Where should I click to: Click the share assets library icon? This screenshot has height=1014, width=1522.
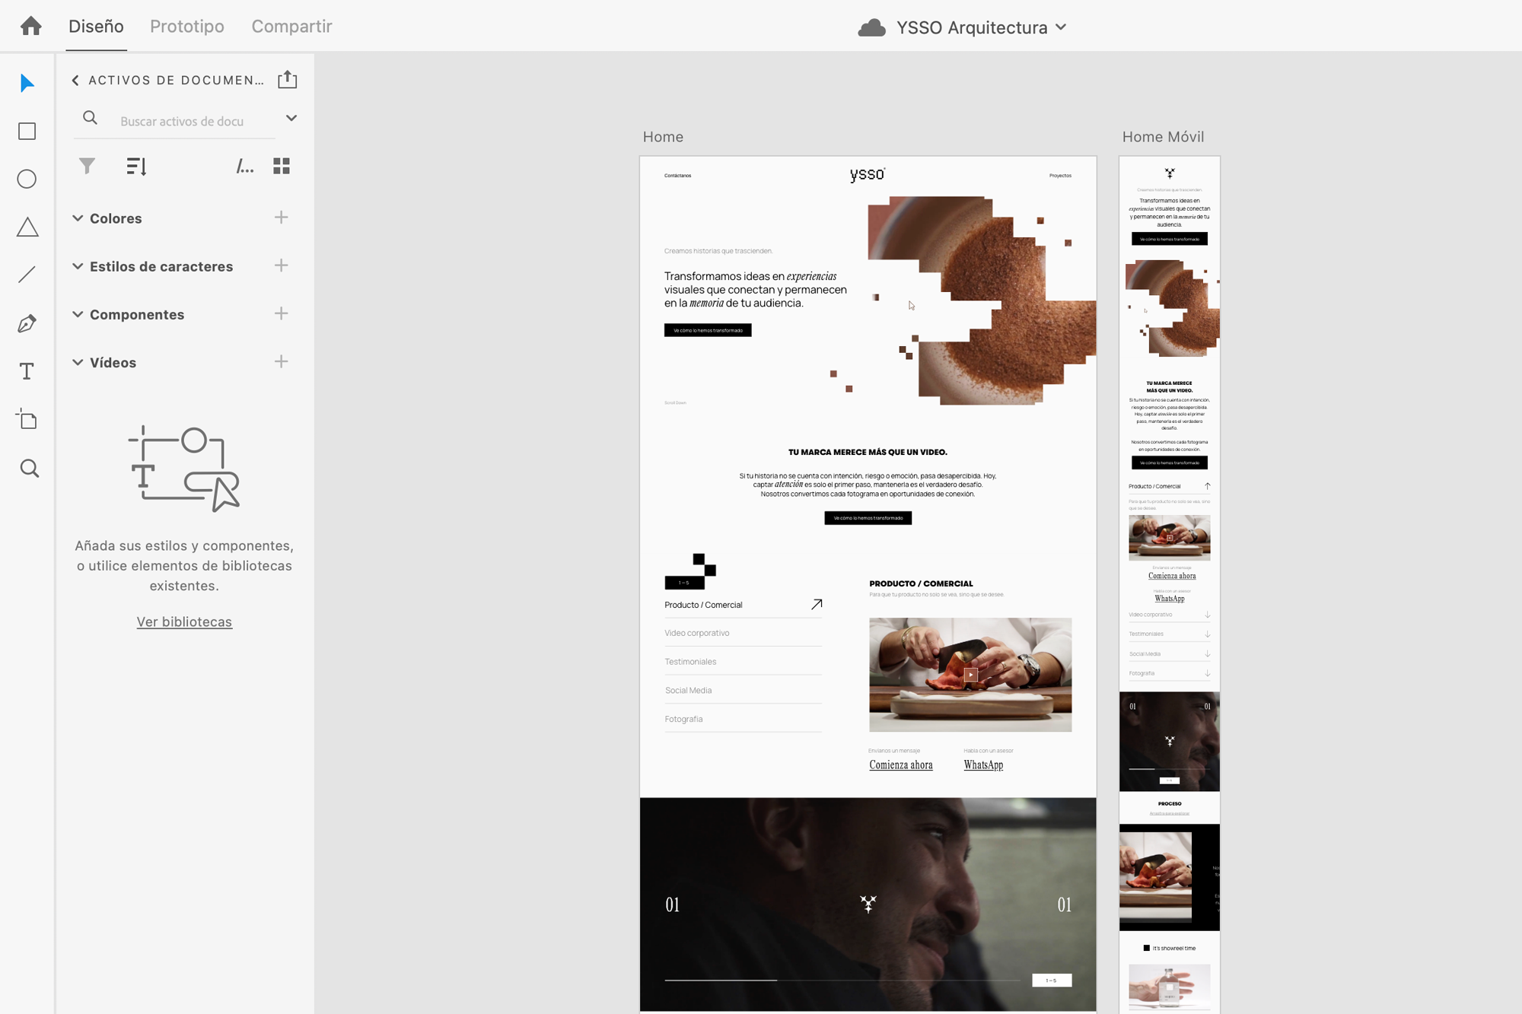[287, 80]
